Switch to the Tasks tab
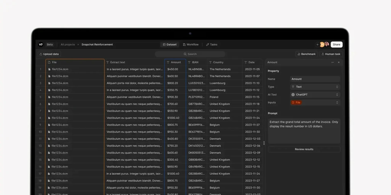Image resolution: width=391 pixels, height=195 pixels. (x=212, y=45)
